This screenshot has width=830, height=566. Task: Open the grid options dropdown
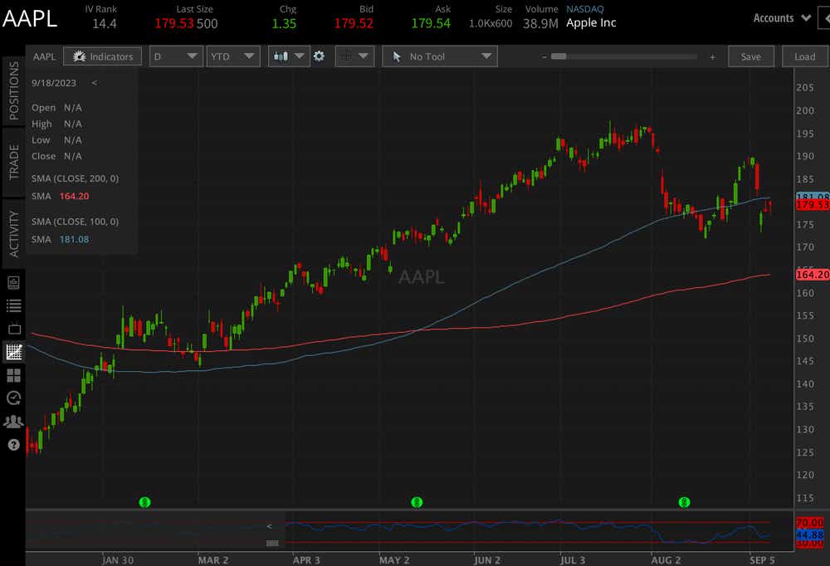[354, 56]
